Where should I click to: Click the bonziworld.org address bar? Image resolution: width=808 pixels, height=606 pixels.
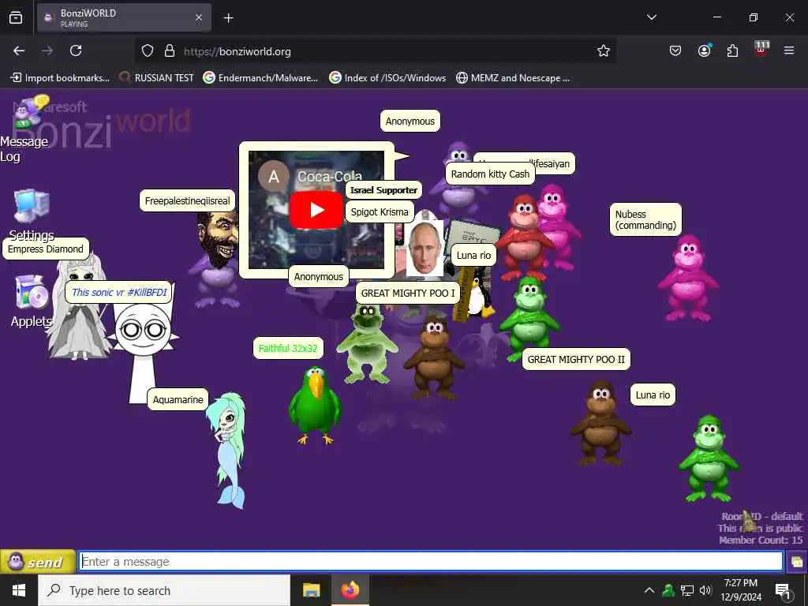(x=376, y=51)
